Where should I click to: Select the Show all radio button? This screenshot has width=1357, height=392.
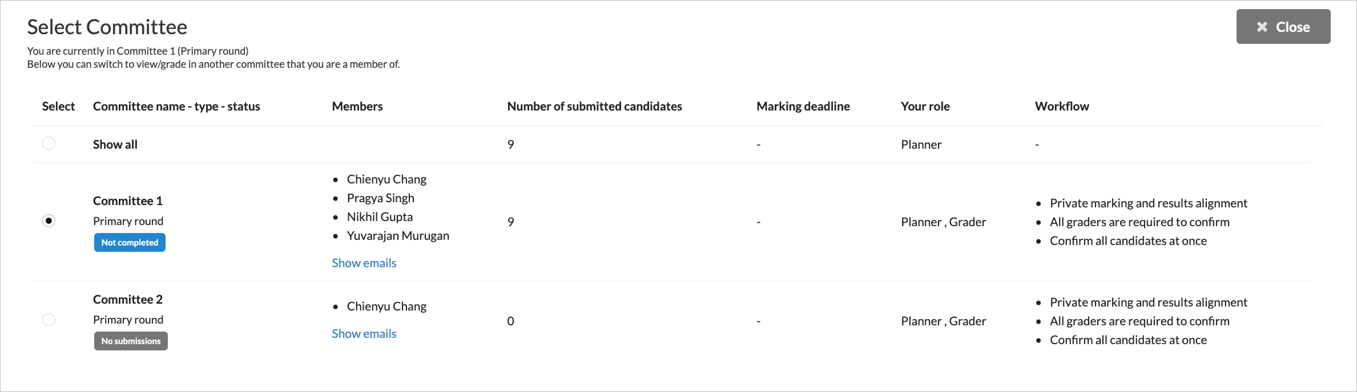[49, 144]
